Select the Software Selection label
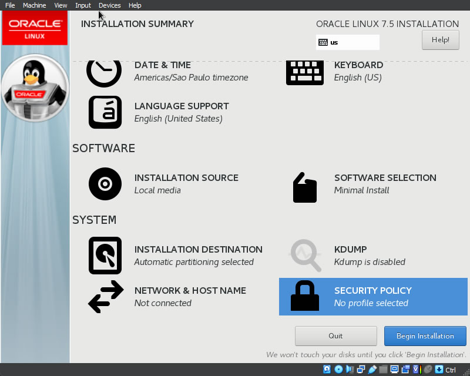Screen dimensions: 470x376 [385, 178]
